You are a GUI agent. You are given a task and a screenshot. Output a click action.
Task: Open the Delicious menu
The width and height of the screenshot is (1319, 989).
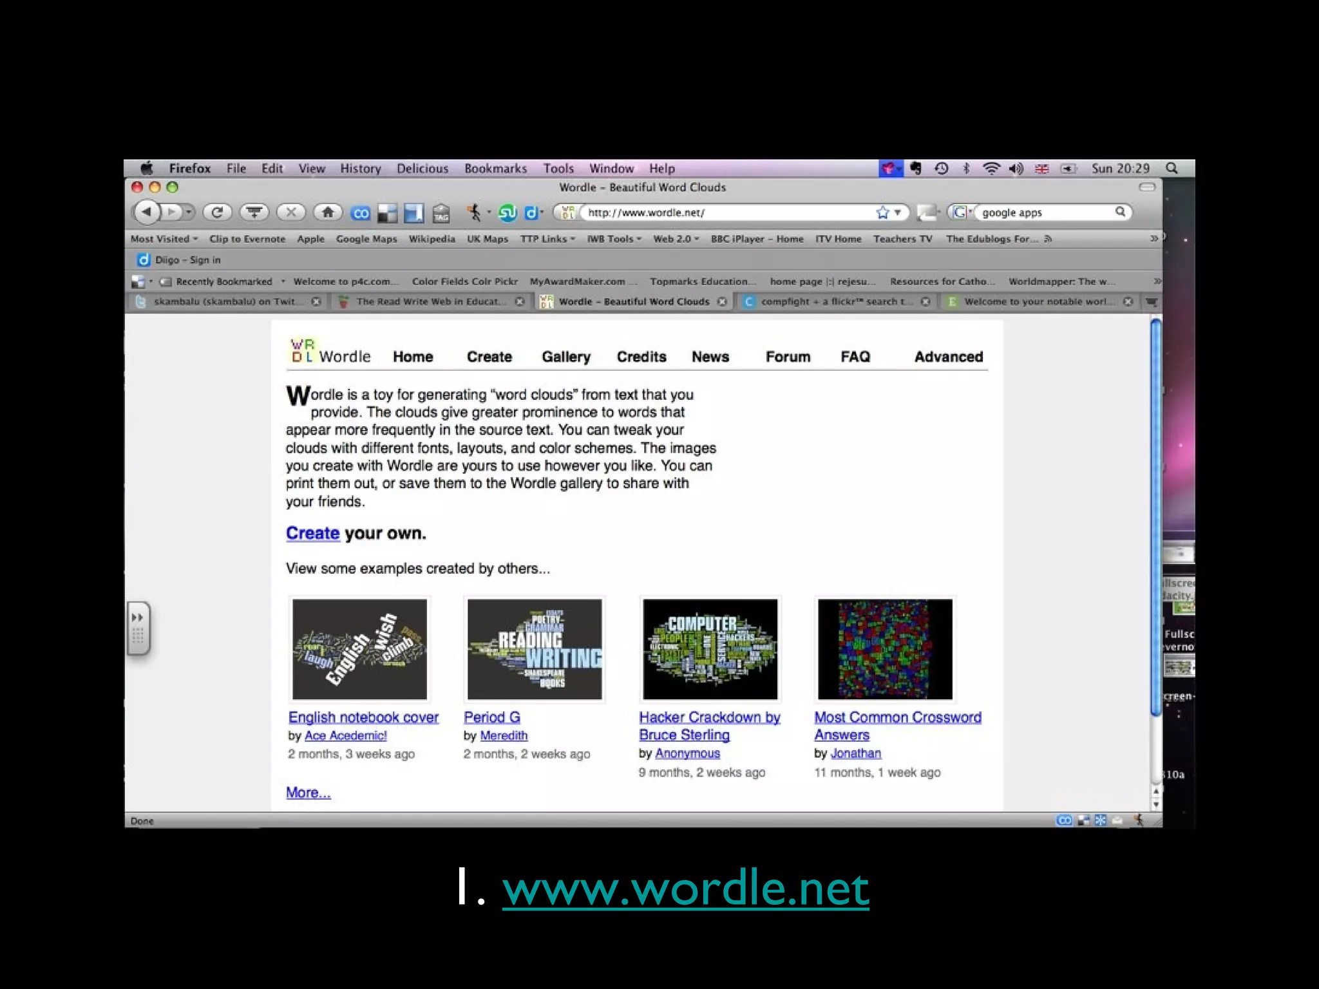tap(422, 169)
